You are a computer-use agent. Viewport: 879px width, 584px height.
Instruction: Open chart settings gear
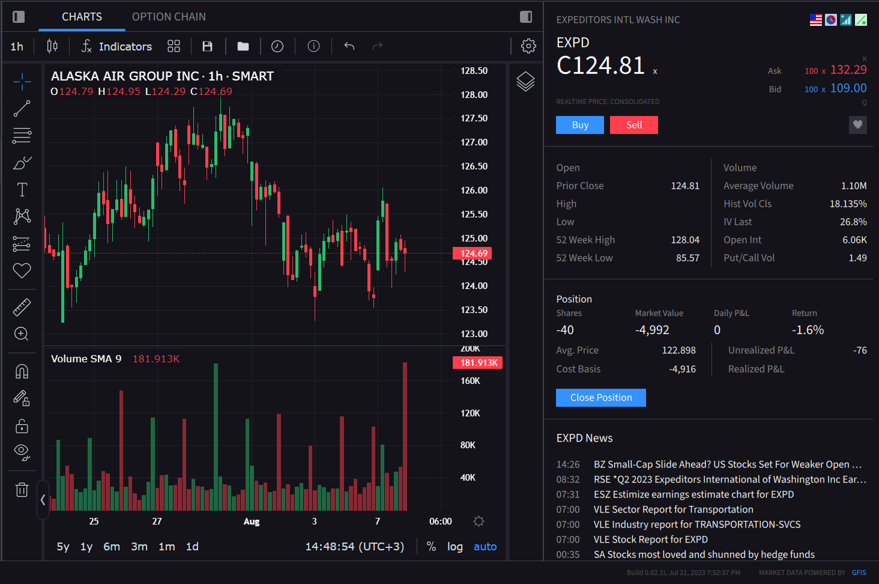pos(528,46)
